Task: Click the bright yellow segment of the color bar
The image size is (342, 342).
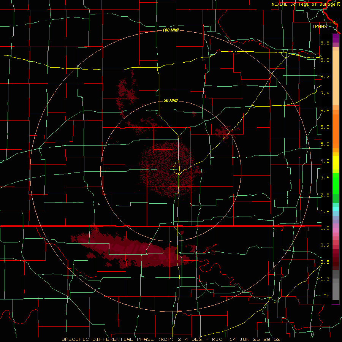Action: pyautogui.click(x=336, y=163)
